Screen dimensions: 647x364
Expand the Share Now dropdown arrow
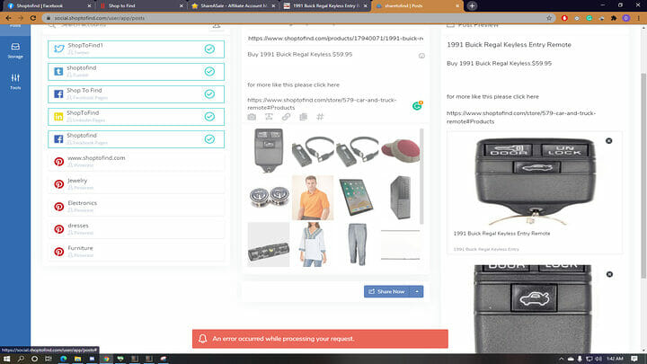pyautogui.click(x=417, y=291)
